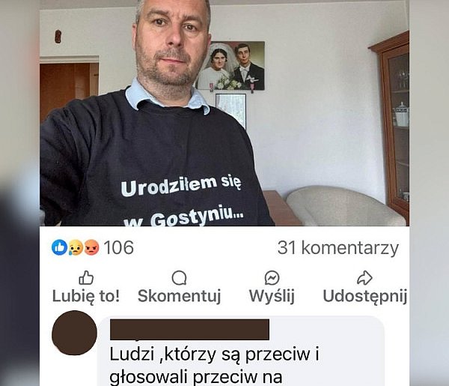Click the crying sad reaction emoji
449x386 pixels.
(76, 247)
